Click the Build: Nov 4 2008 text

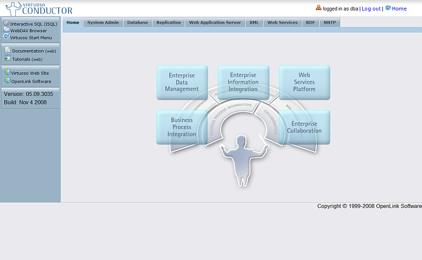[25, 102]
